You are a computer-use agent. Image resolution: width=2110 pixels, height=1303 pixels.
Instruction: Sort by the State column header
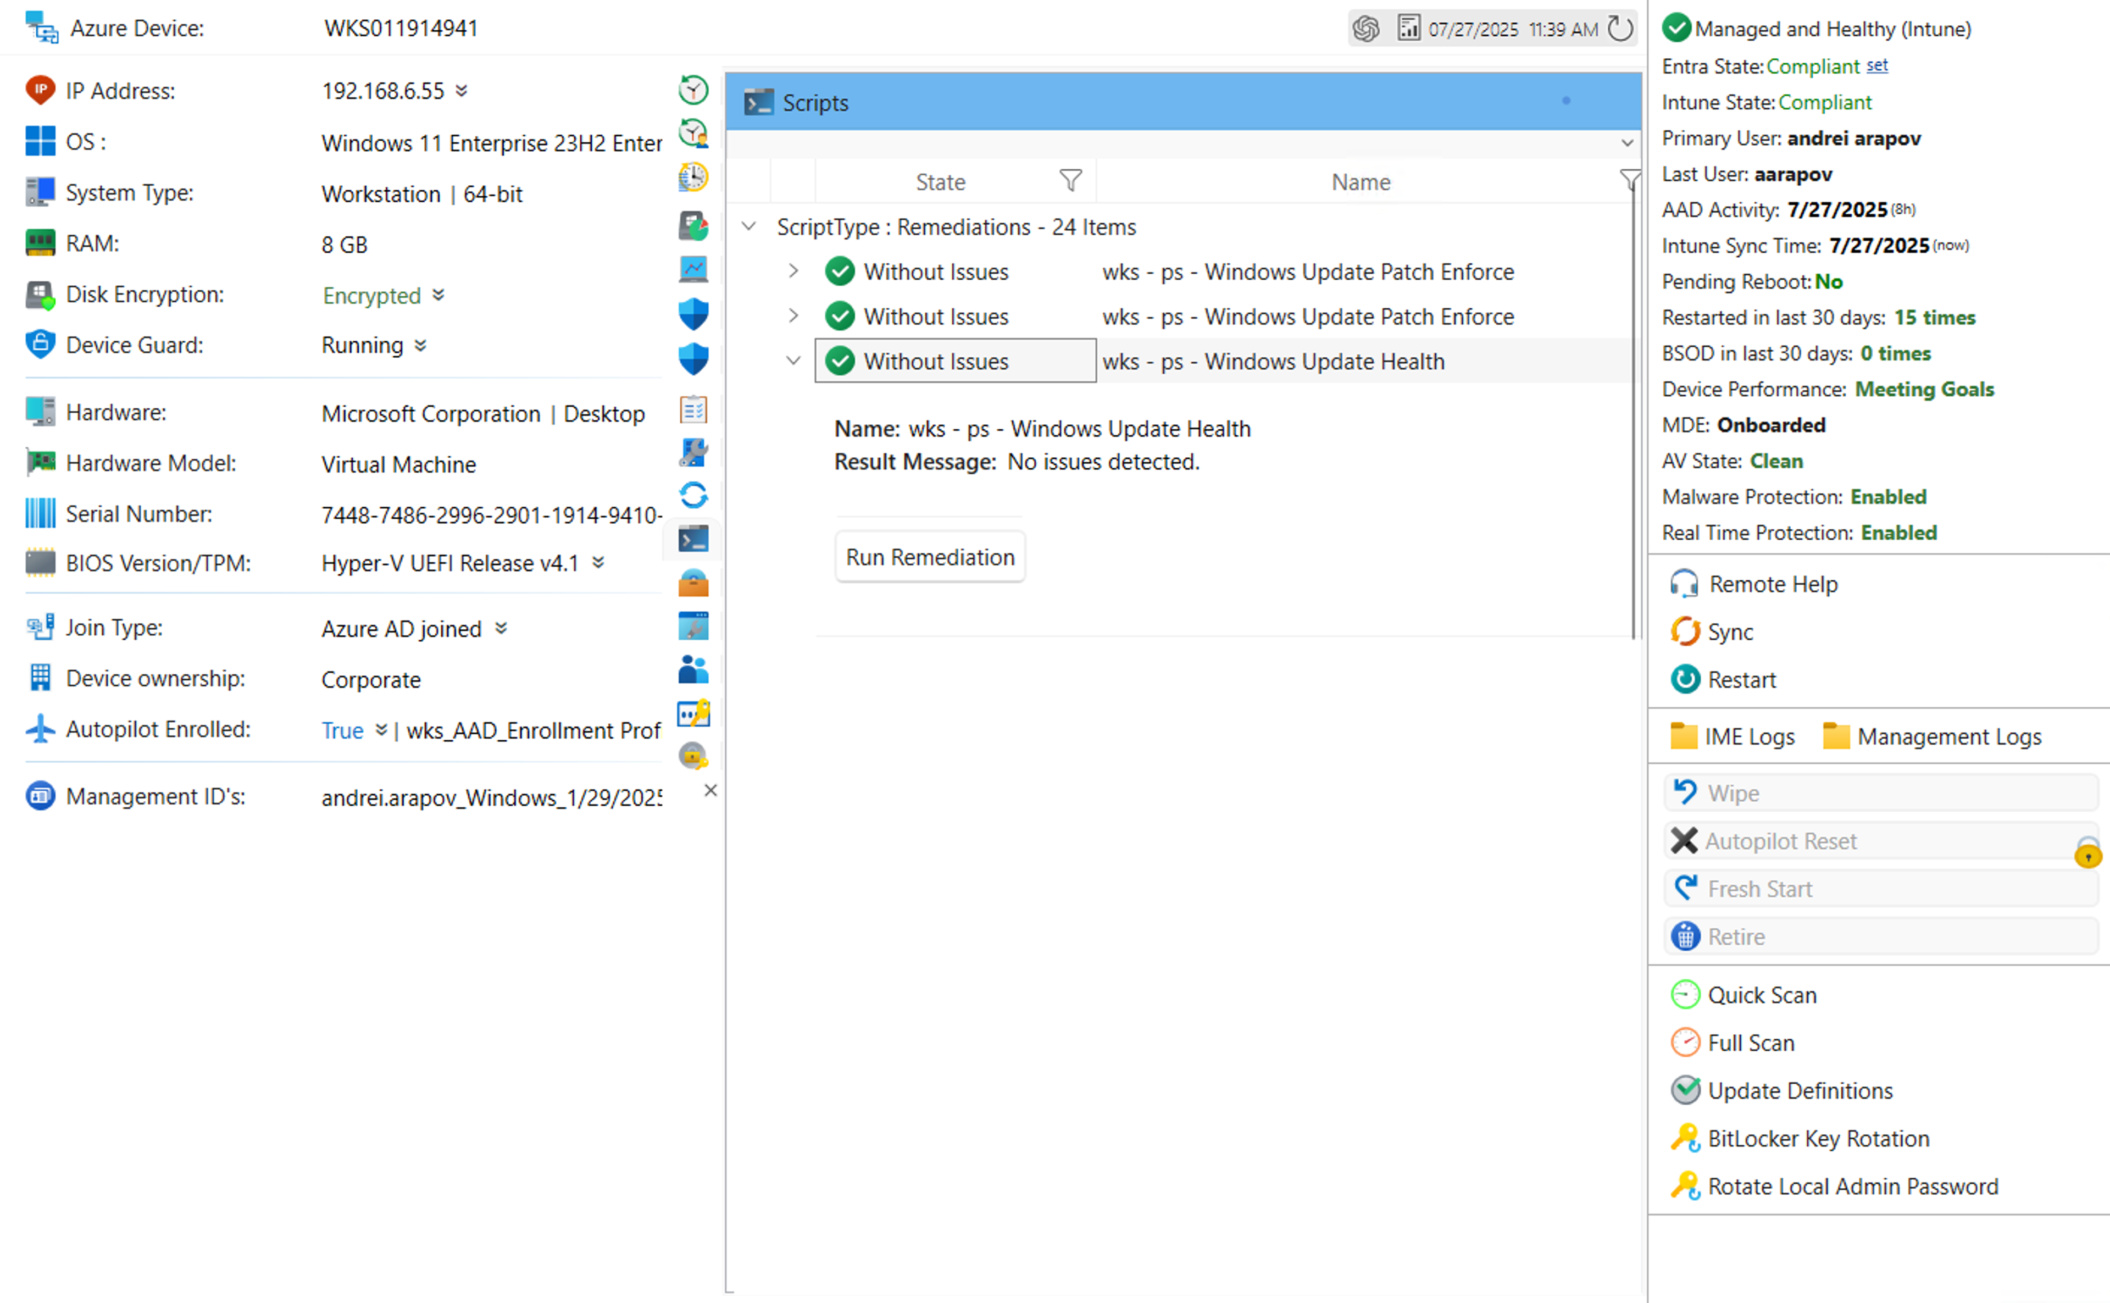pos(940,182)
